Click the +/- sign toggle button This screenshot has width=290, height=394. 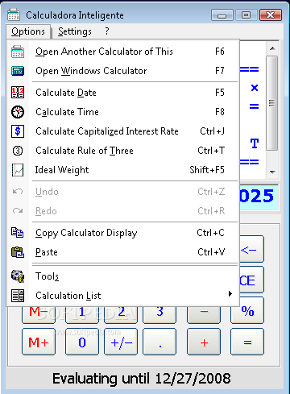pyautogui.click(x=121, y=342)
